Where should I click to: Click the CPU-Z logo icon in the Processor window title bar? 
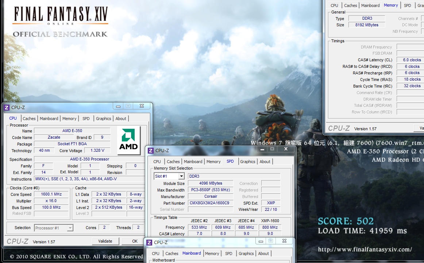coord(7,108)
